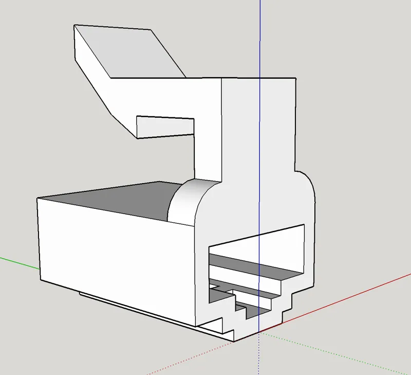Click the dotted green axis line
The height and width of the screenshot is (375, 411).
pos(333,353)
